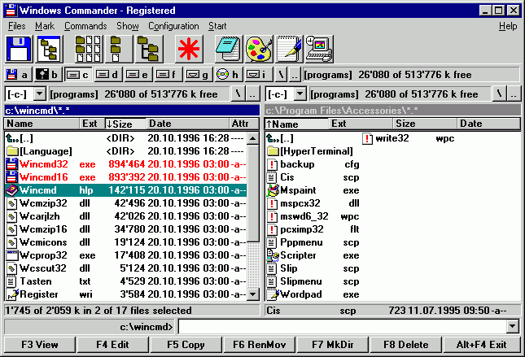This screenshot has height=357, width=525.
Task: Click F8 Delete button
Action: click(x=406, y=345)
